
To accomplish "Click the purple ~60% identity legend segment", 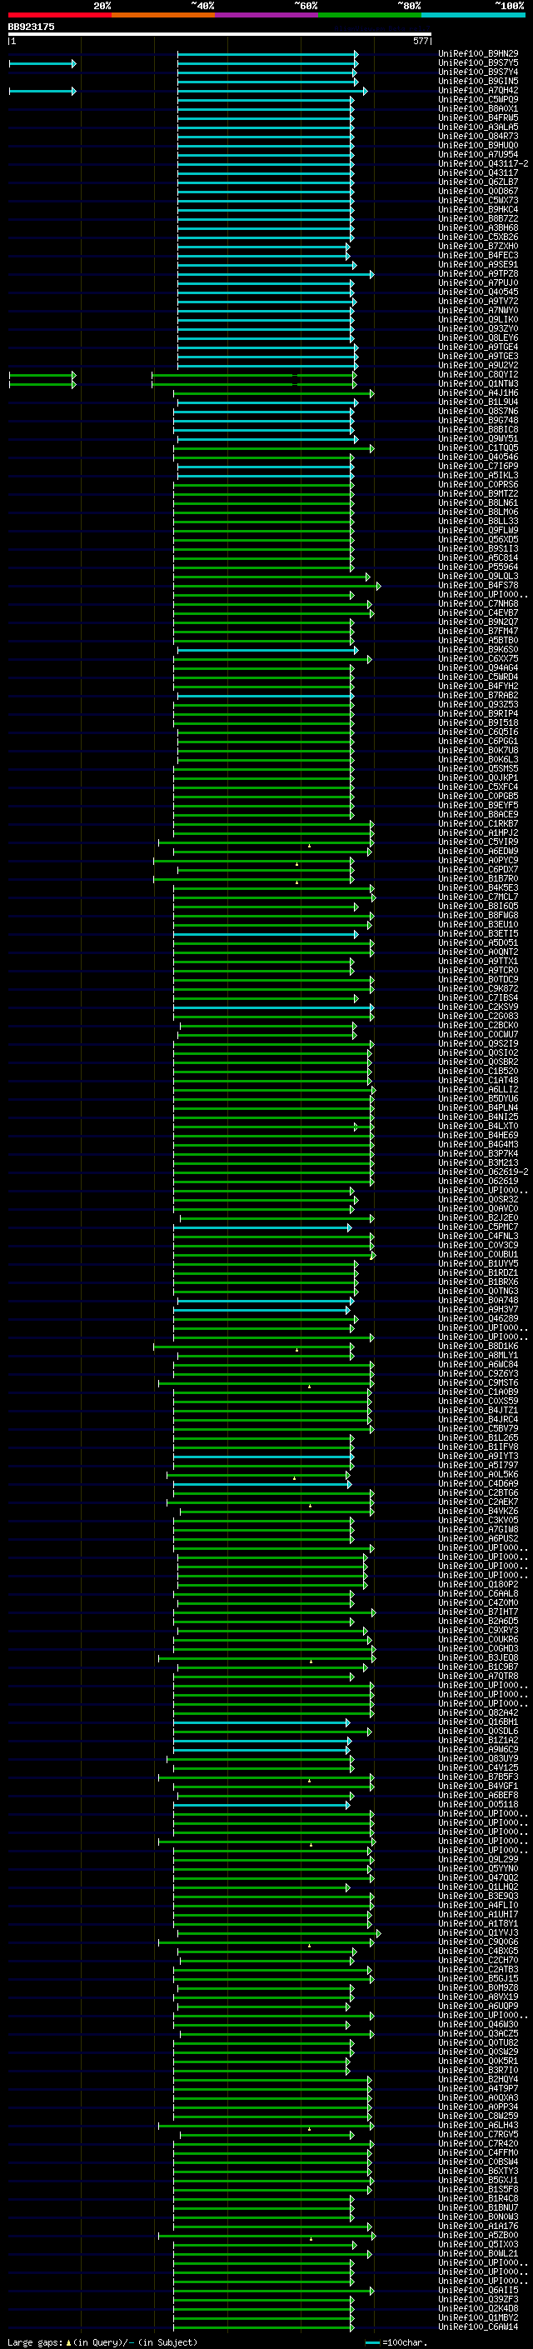I will [266, 15].
